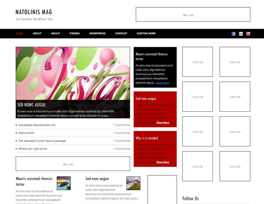This screenshot has height=204, width=264.
Task: Click the Follow Us heading
Action: [191, 198]
